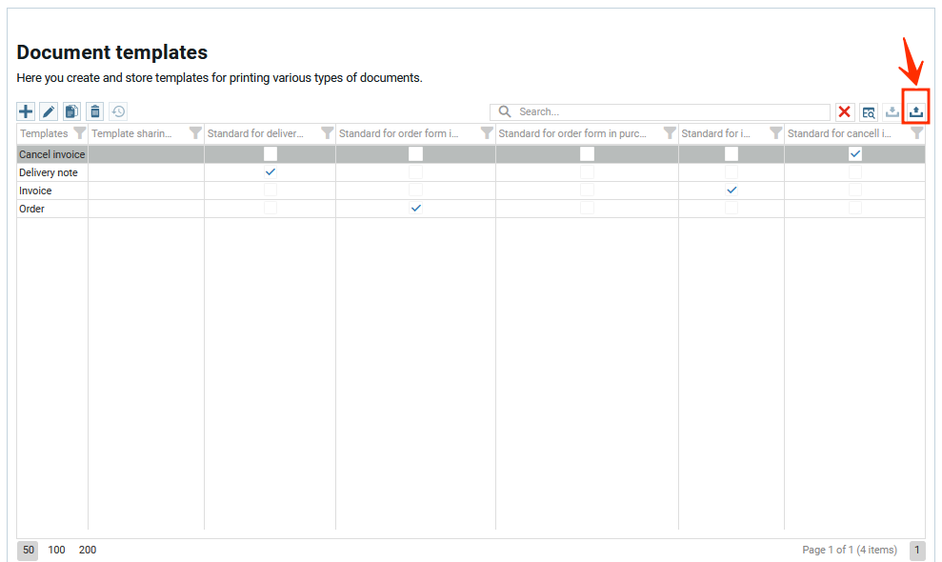Go to page 1 in pagination
Image resolution: width=942 pixels, height=562 pixels.
point(916,550)
